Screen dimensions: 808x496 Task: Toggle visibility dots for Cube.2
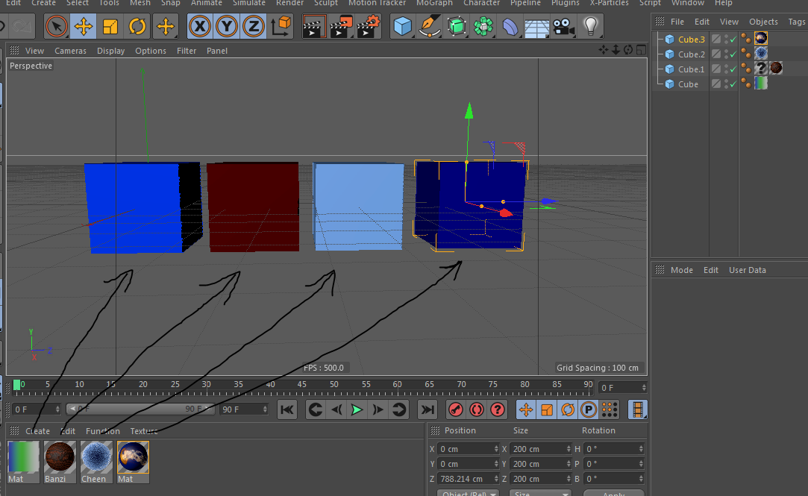point(726,54)
